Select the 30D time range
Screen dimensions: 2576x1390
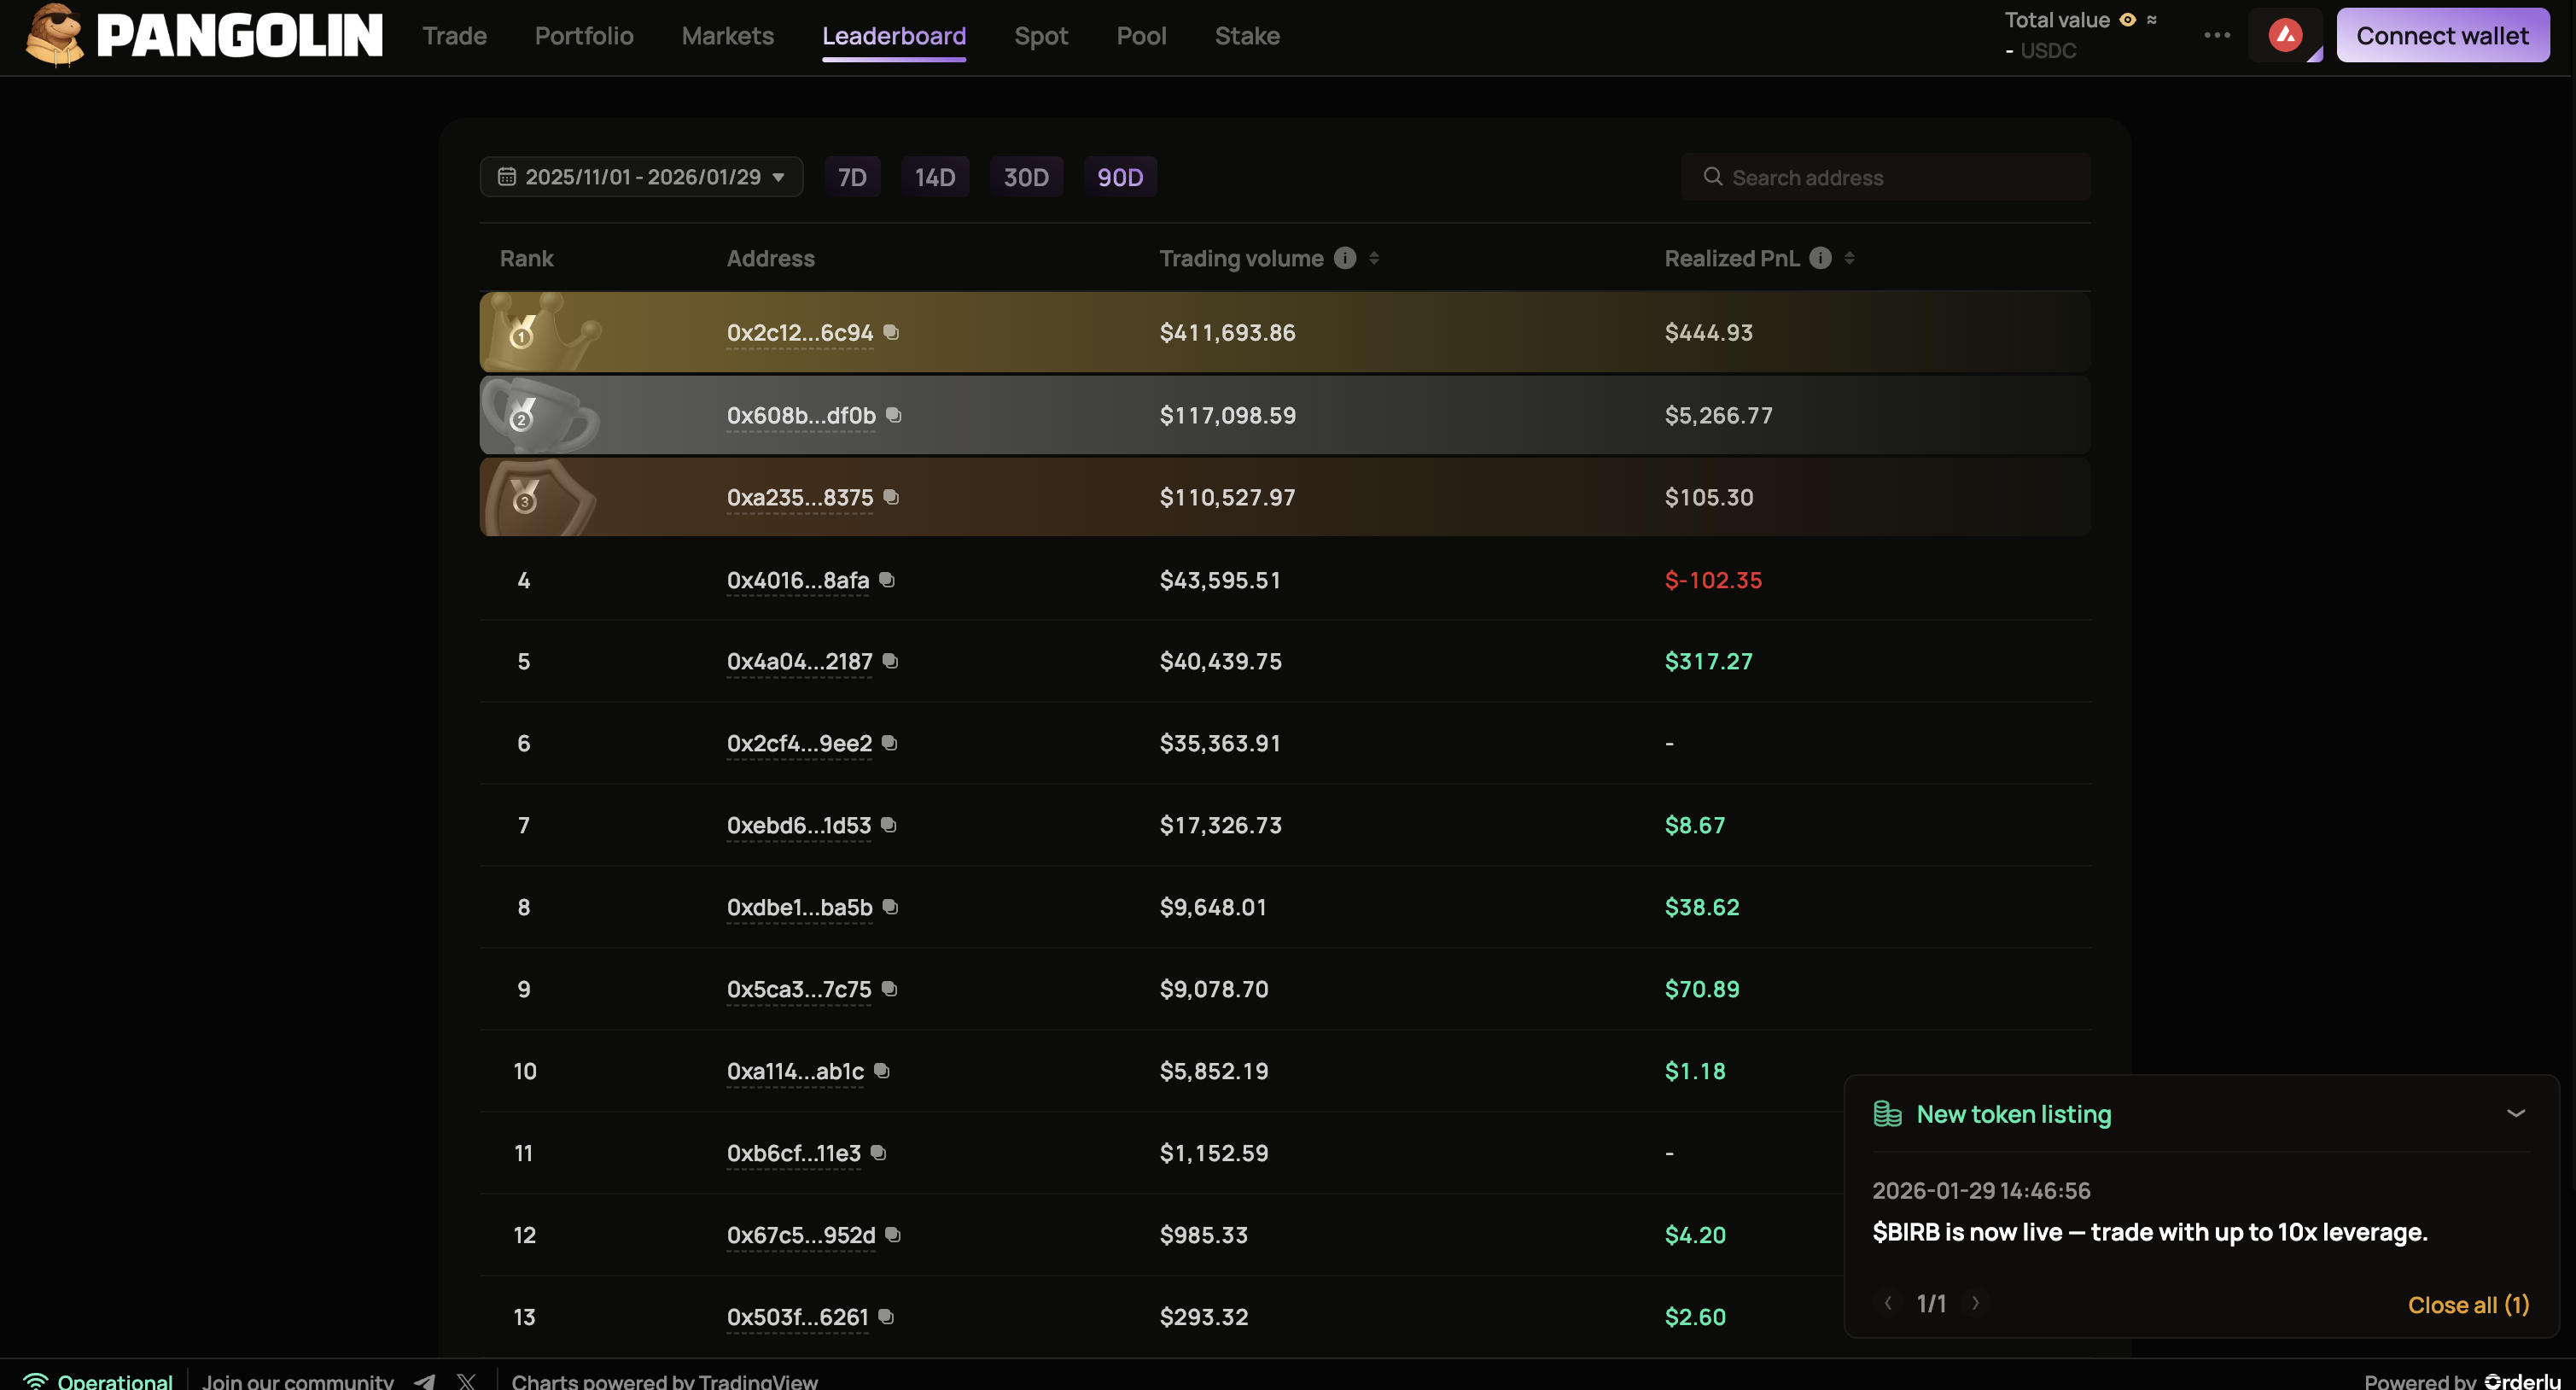tap(1026, 177)
